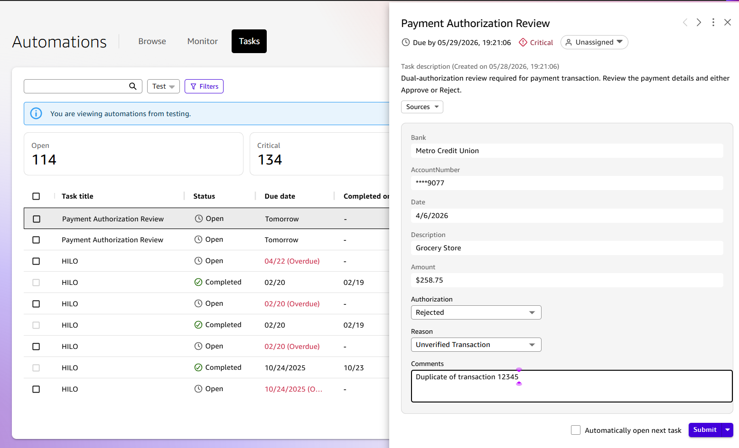Open the Unassigned assignee dropdown
739x448 pixels.
[594, 42]
